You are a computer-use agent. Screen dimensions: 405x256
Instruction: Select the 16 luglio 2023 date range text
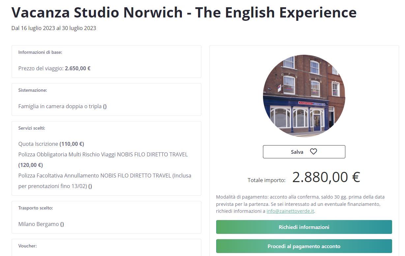pos(54,28)
